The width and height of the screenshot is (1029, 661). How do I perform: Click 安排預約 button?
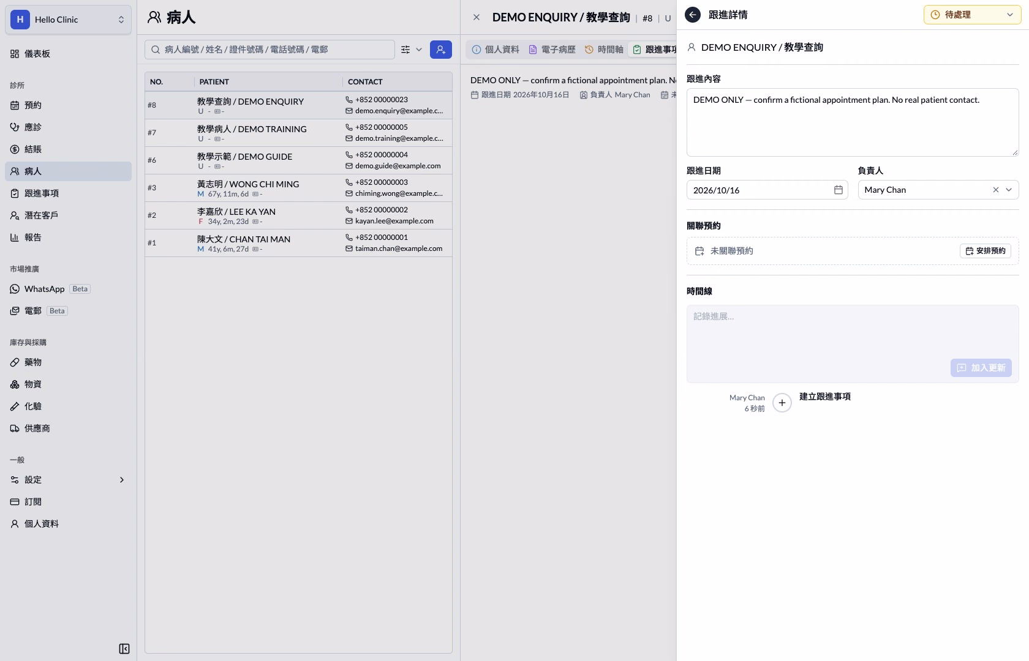986,251
